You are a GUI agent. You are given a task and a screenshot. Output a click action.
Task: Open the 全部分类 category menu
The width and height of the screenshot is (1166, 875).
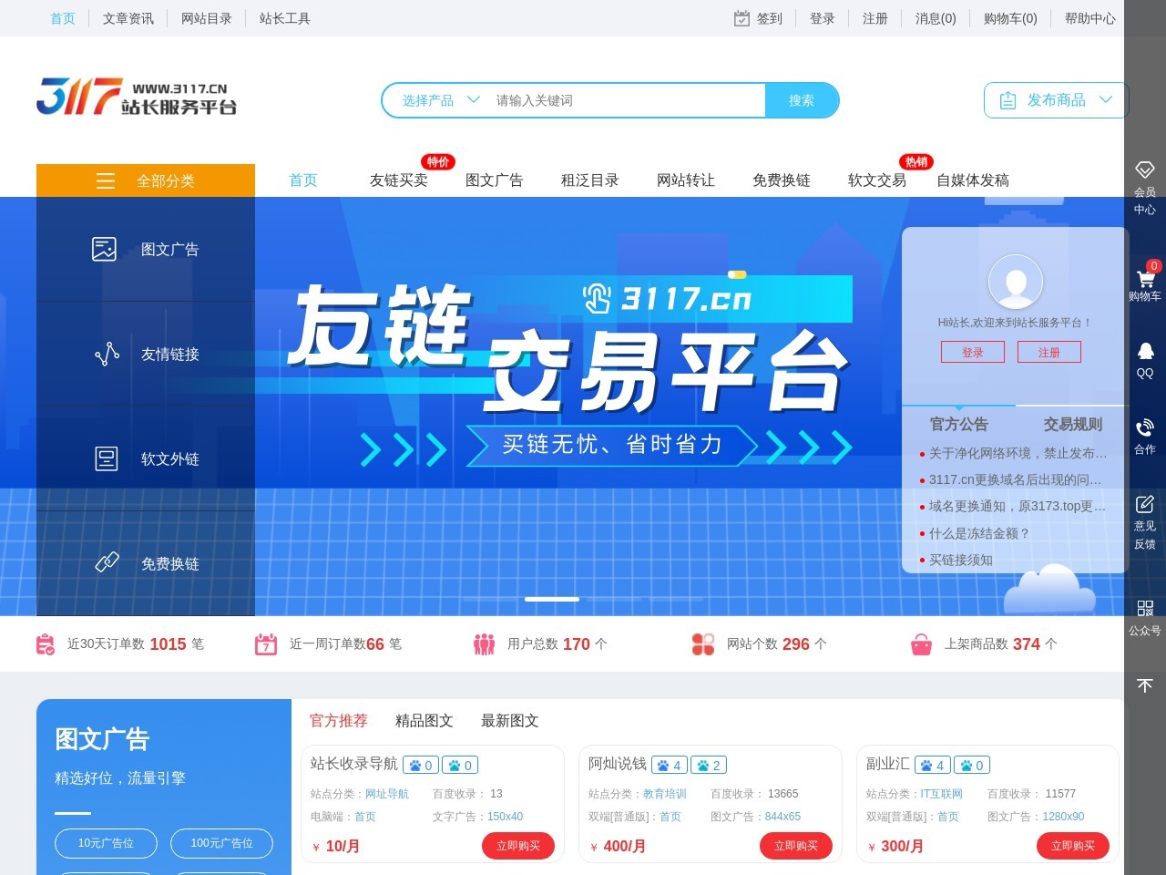[146, 180]
